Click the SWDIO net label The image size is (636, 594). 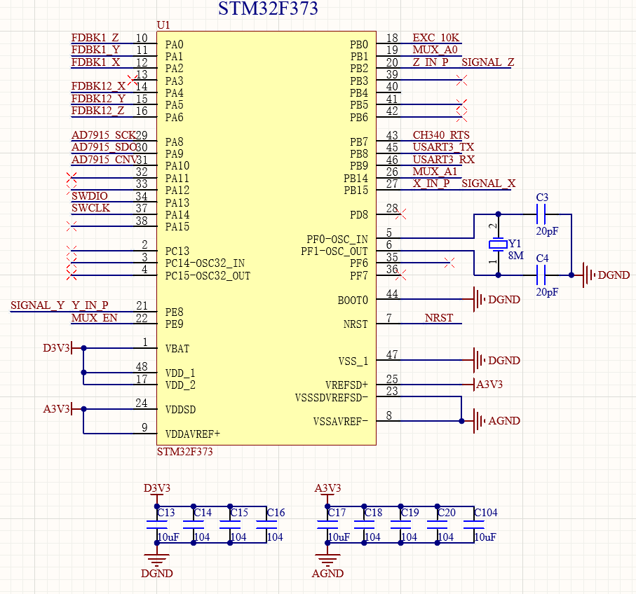click(90, 195)
